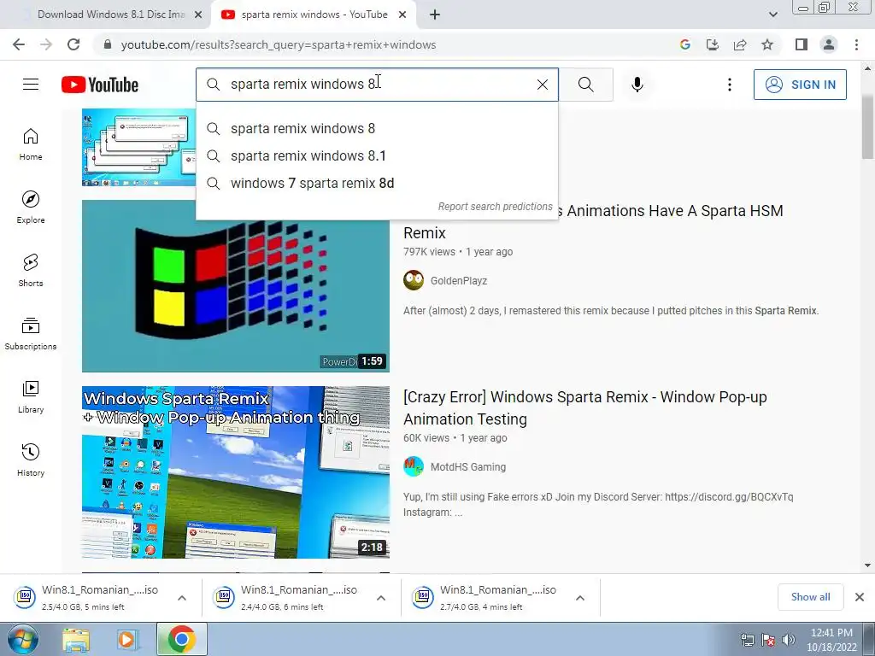Bookmark this page with the star icon
The image size is (875, 656).
tap(767, 44)
